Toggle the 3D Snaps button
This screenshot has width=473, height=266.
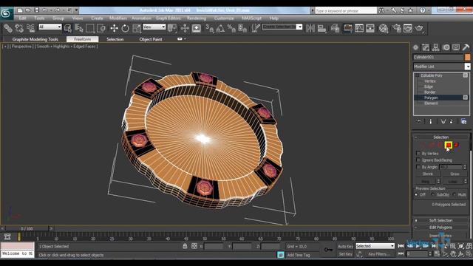click(x=209, y=28)
